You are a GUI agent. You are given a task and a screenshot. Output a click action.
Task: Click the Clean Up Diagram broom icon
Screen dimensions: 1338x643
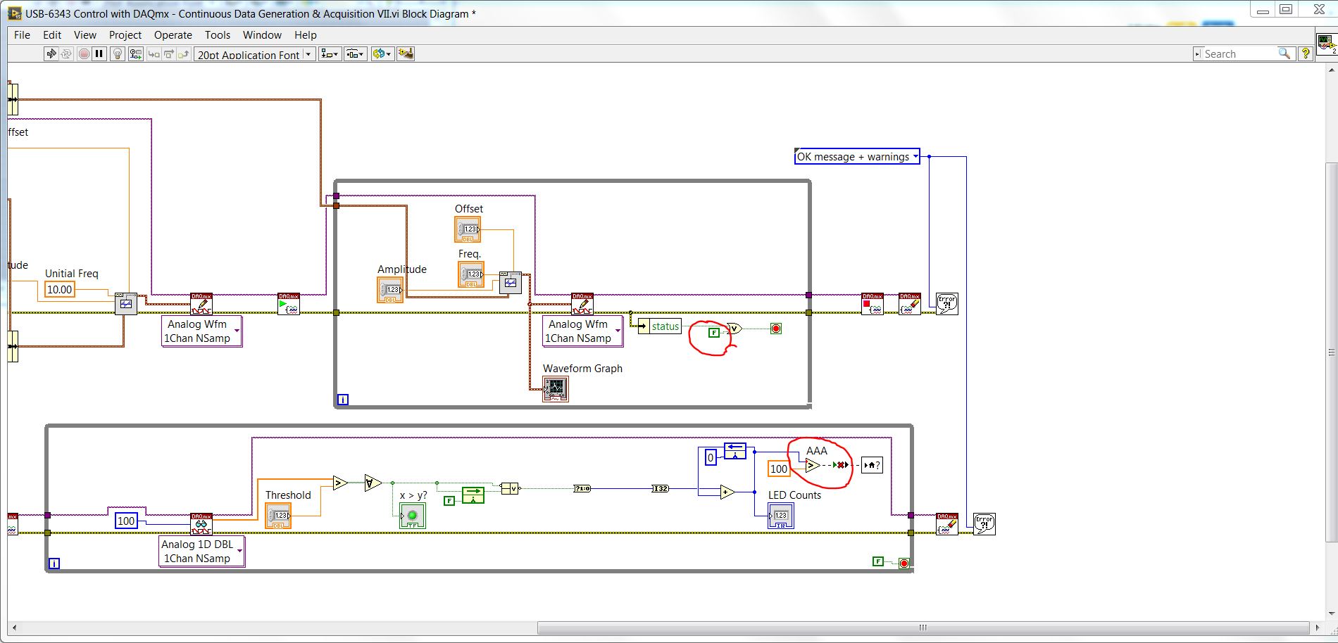click(x=406, y=54)
